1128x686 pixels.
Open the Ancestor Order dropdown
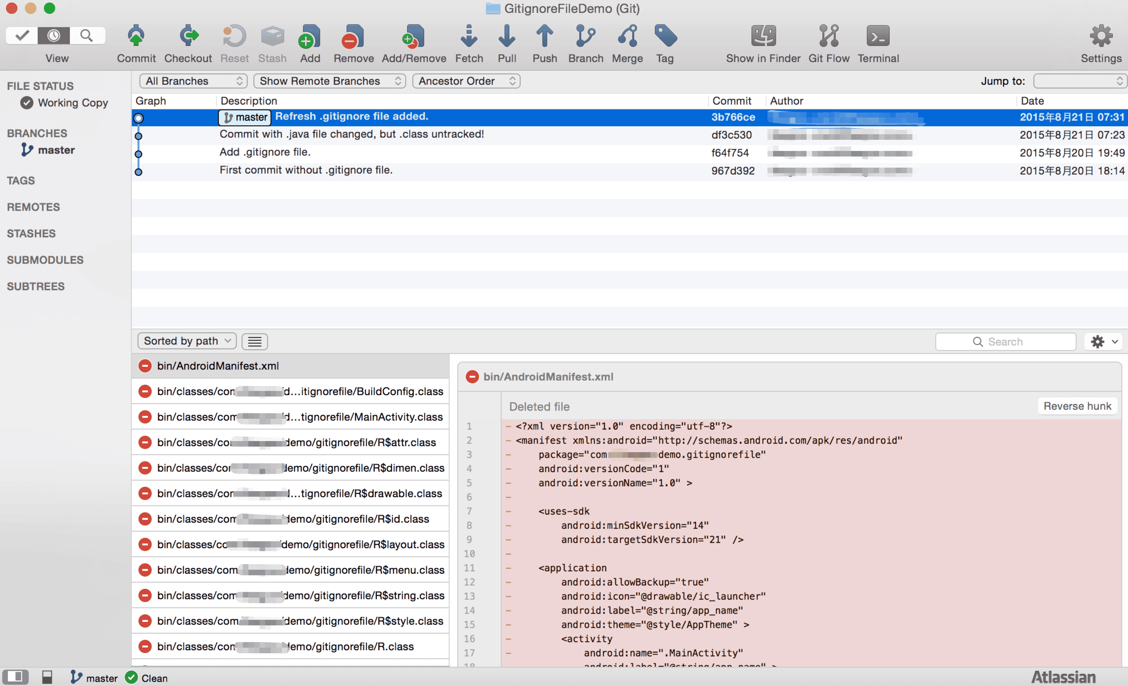point(466,81)
